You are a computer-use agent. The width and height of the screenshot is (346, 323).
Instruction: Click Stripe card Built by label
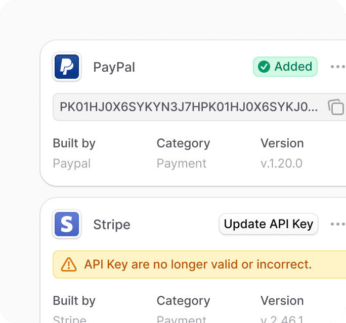pos(74,301)
